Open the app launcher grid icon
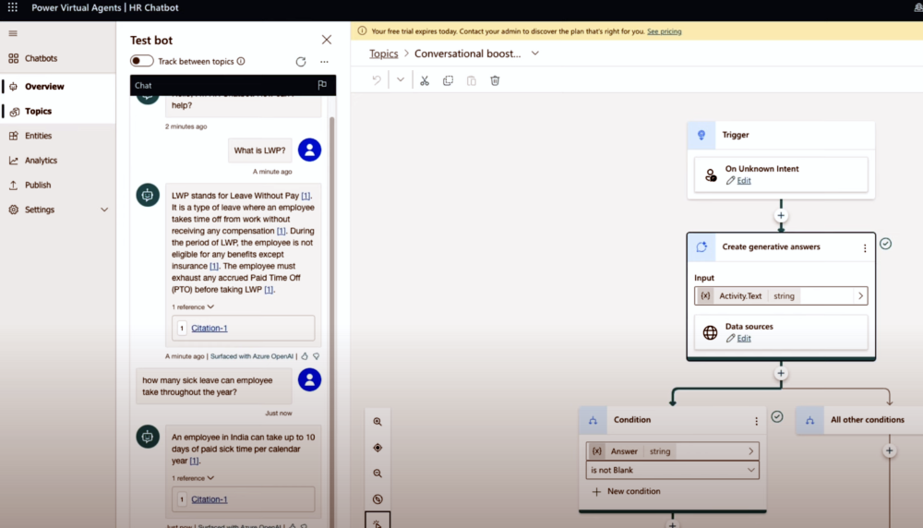Image resolution: width=923 pixels, height=528 pixels. click(12, 7)
